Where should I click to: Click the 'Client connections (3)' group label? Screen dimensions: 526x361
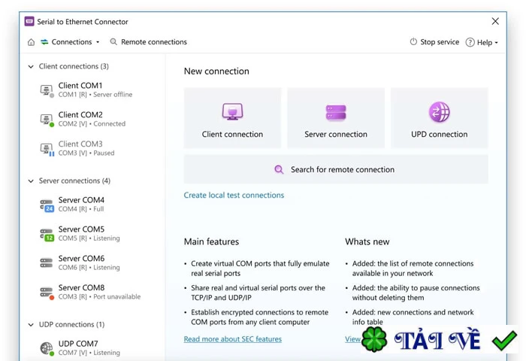point(74,66)
